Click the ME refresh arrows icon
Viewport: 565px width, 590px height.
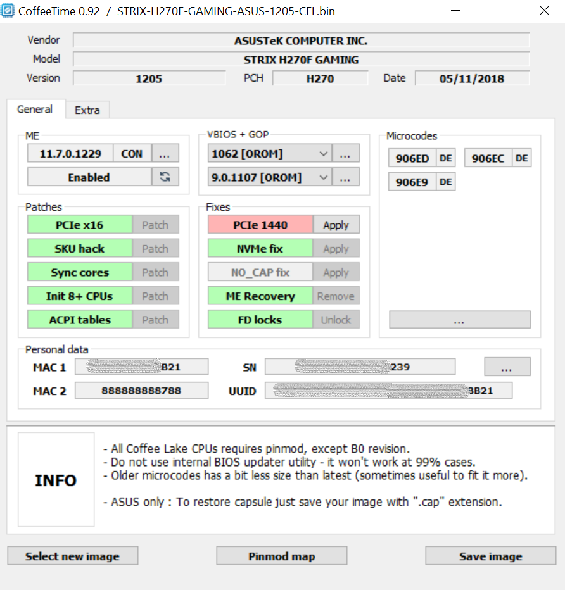tap(165, 177)
